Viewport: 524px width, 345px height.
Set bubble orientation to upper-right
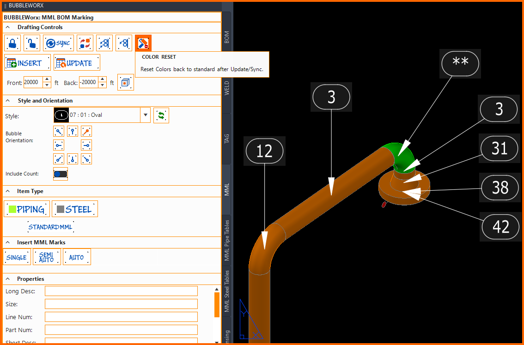tap(86, 131)
